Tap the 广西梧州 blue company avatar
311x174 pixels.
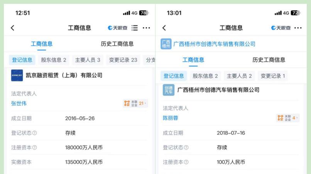coord(166,44)
